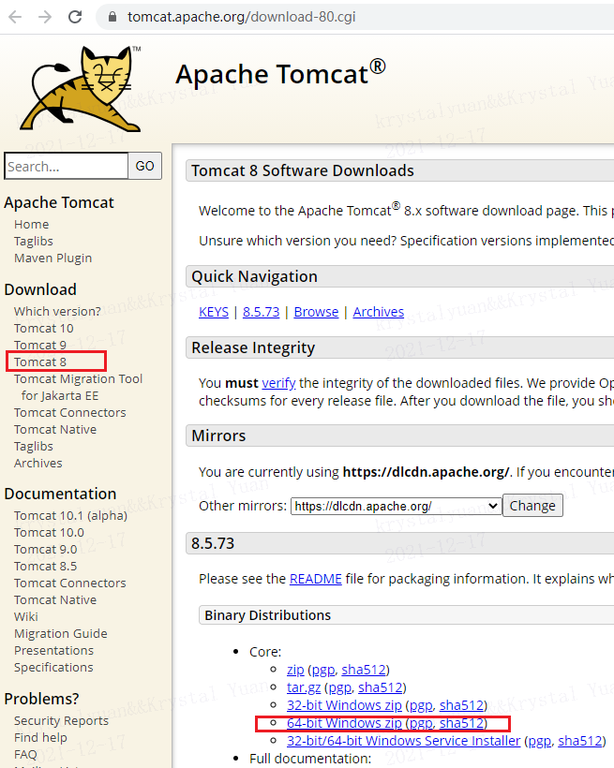The image size is (614, 768).
Task: Open Tomcat 9.0 documentation
Action: [x=46, y=550]
